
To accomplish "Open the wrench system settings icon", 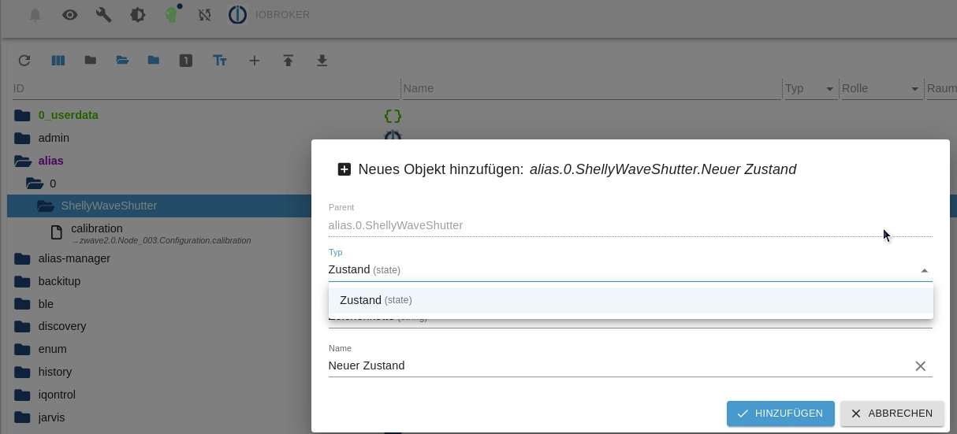I will coord(103,15).
